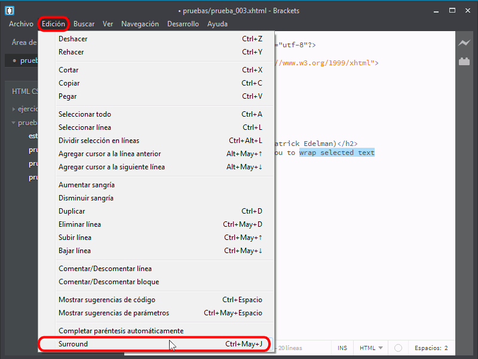Open the HTML language mode dropdown

[x=370, y=348]
